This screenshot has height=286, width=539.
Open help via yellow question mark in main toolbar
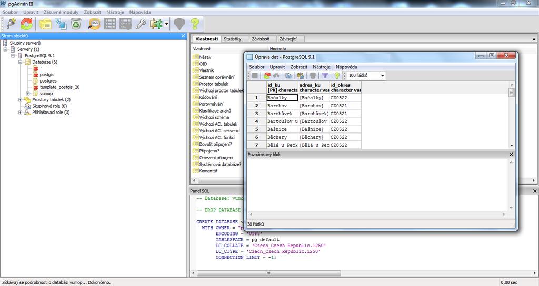click(195, 24)
